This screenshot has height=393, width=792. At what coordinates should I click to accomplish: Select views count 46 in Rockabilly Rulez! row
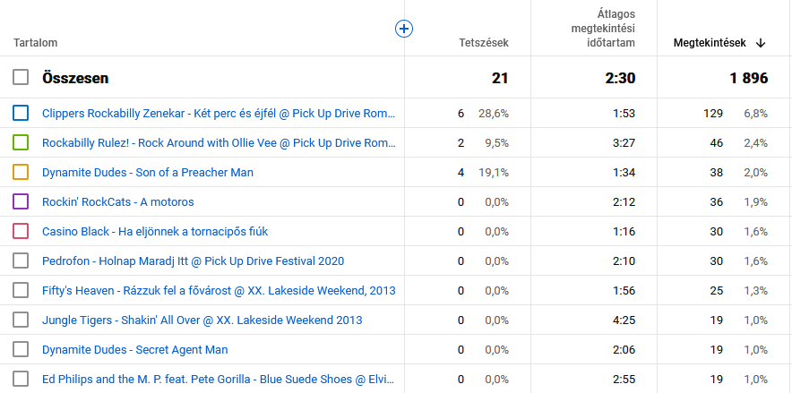click(x=716, y=143)
